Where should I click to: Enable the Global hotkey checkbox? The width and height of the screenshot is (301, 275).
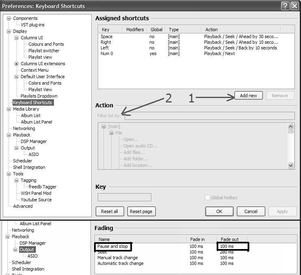pyautogui.click(x=207, y=198)
